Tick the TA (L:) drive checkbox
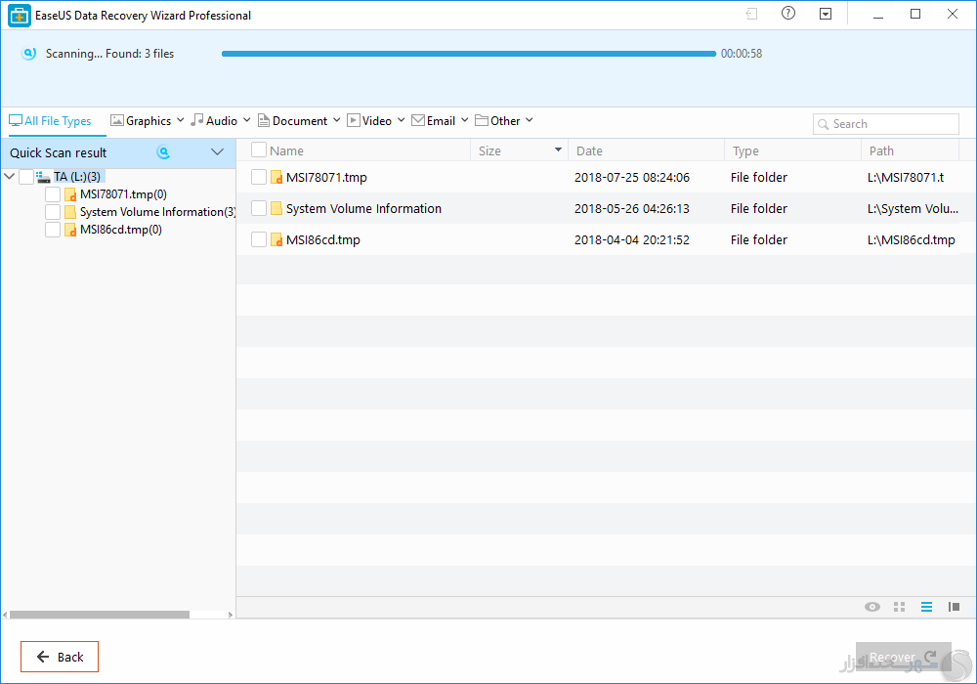Screen dimensions: 977x684 pyautogui.click(x=26, y=177)
